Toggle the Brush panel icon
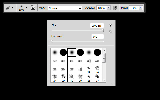This screenshot has height=100, width=160. coord(33,8)
